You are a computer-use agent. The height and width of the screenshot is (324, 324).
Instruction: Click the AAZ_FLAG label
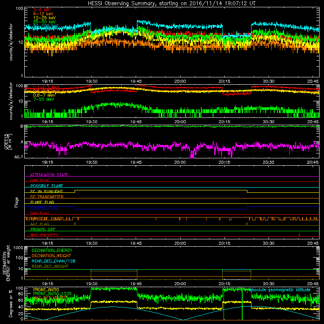click(40, 224)
